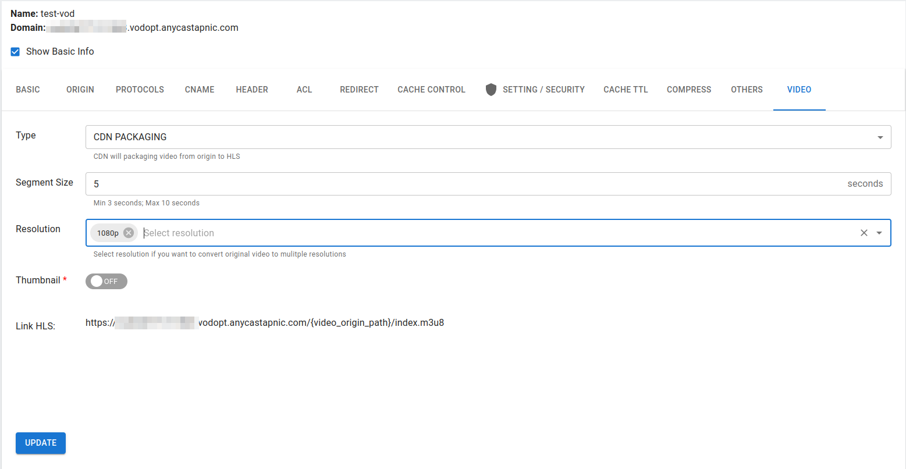Open the CDN PACKAGING type selector
This screenshot has height=469, width=906.
pyautogui.click(x=477, y=137)
